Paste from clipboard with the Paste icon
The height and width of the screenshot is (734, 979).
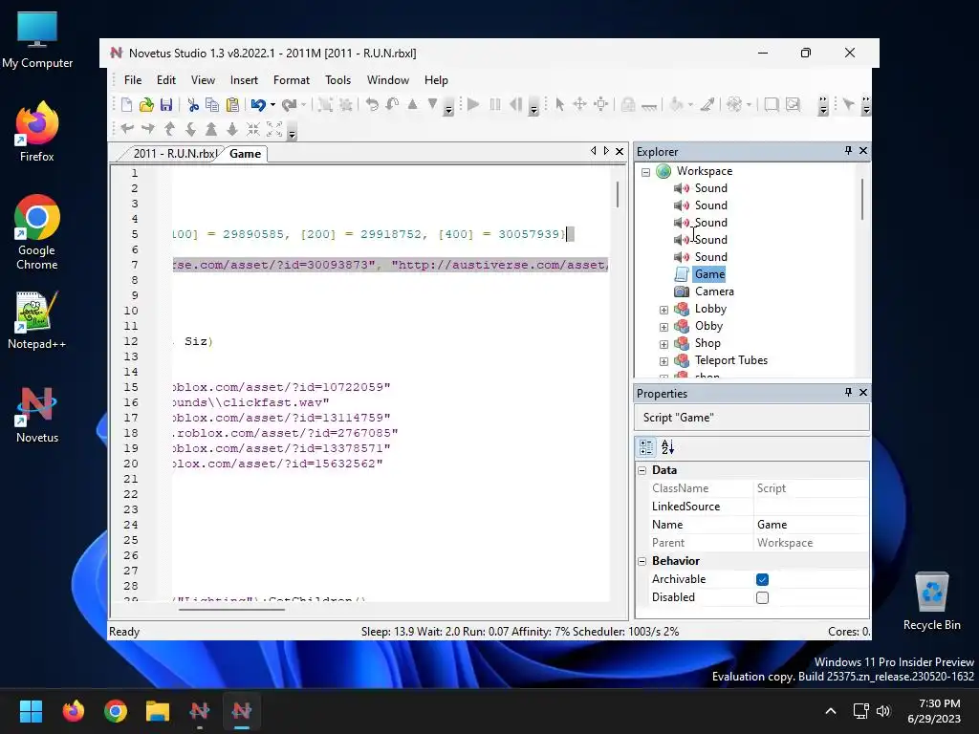(232, 105)
